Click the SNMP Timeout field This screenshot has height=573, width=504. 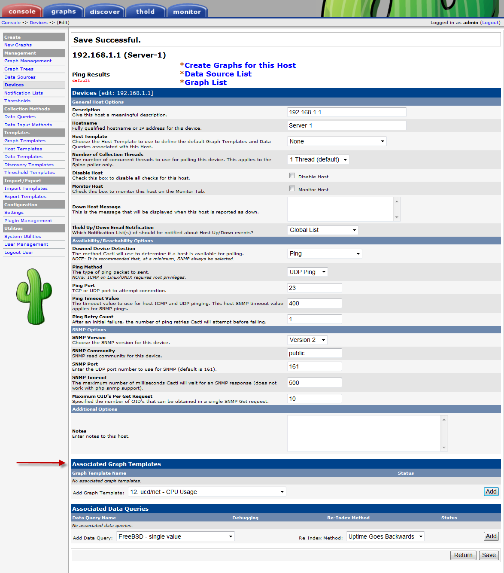click(x=315, y=383)
